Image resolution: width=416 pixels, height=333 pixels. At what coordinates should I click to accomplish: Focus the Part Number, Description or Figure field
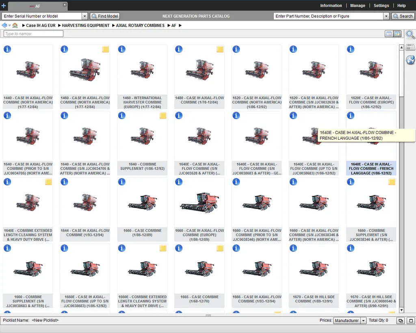tap(328, 16)
